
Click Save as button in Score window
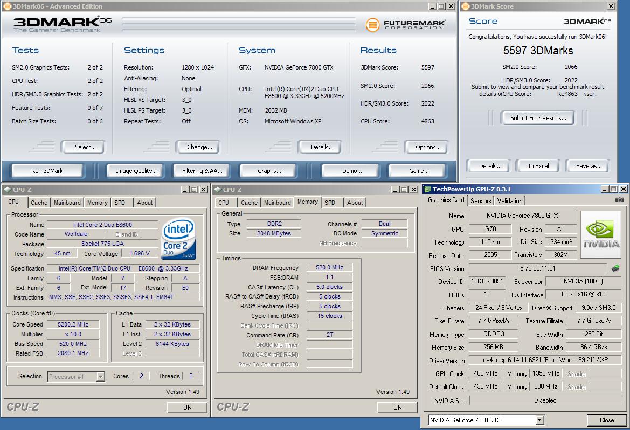[589, 166]
